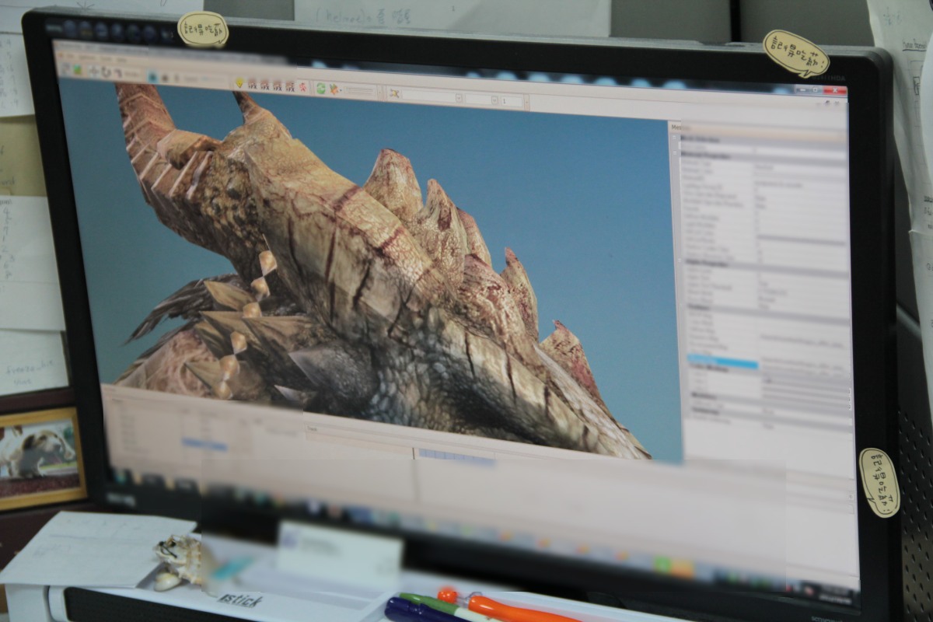Click the crossed-tools icon before the combo boxes

point(393,94)
